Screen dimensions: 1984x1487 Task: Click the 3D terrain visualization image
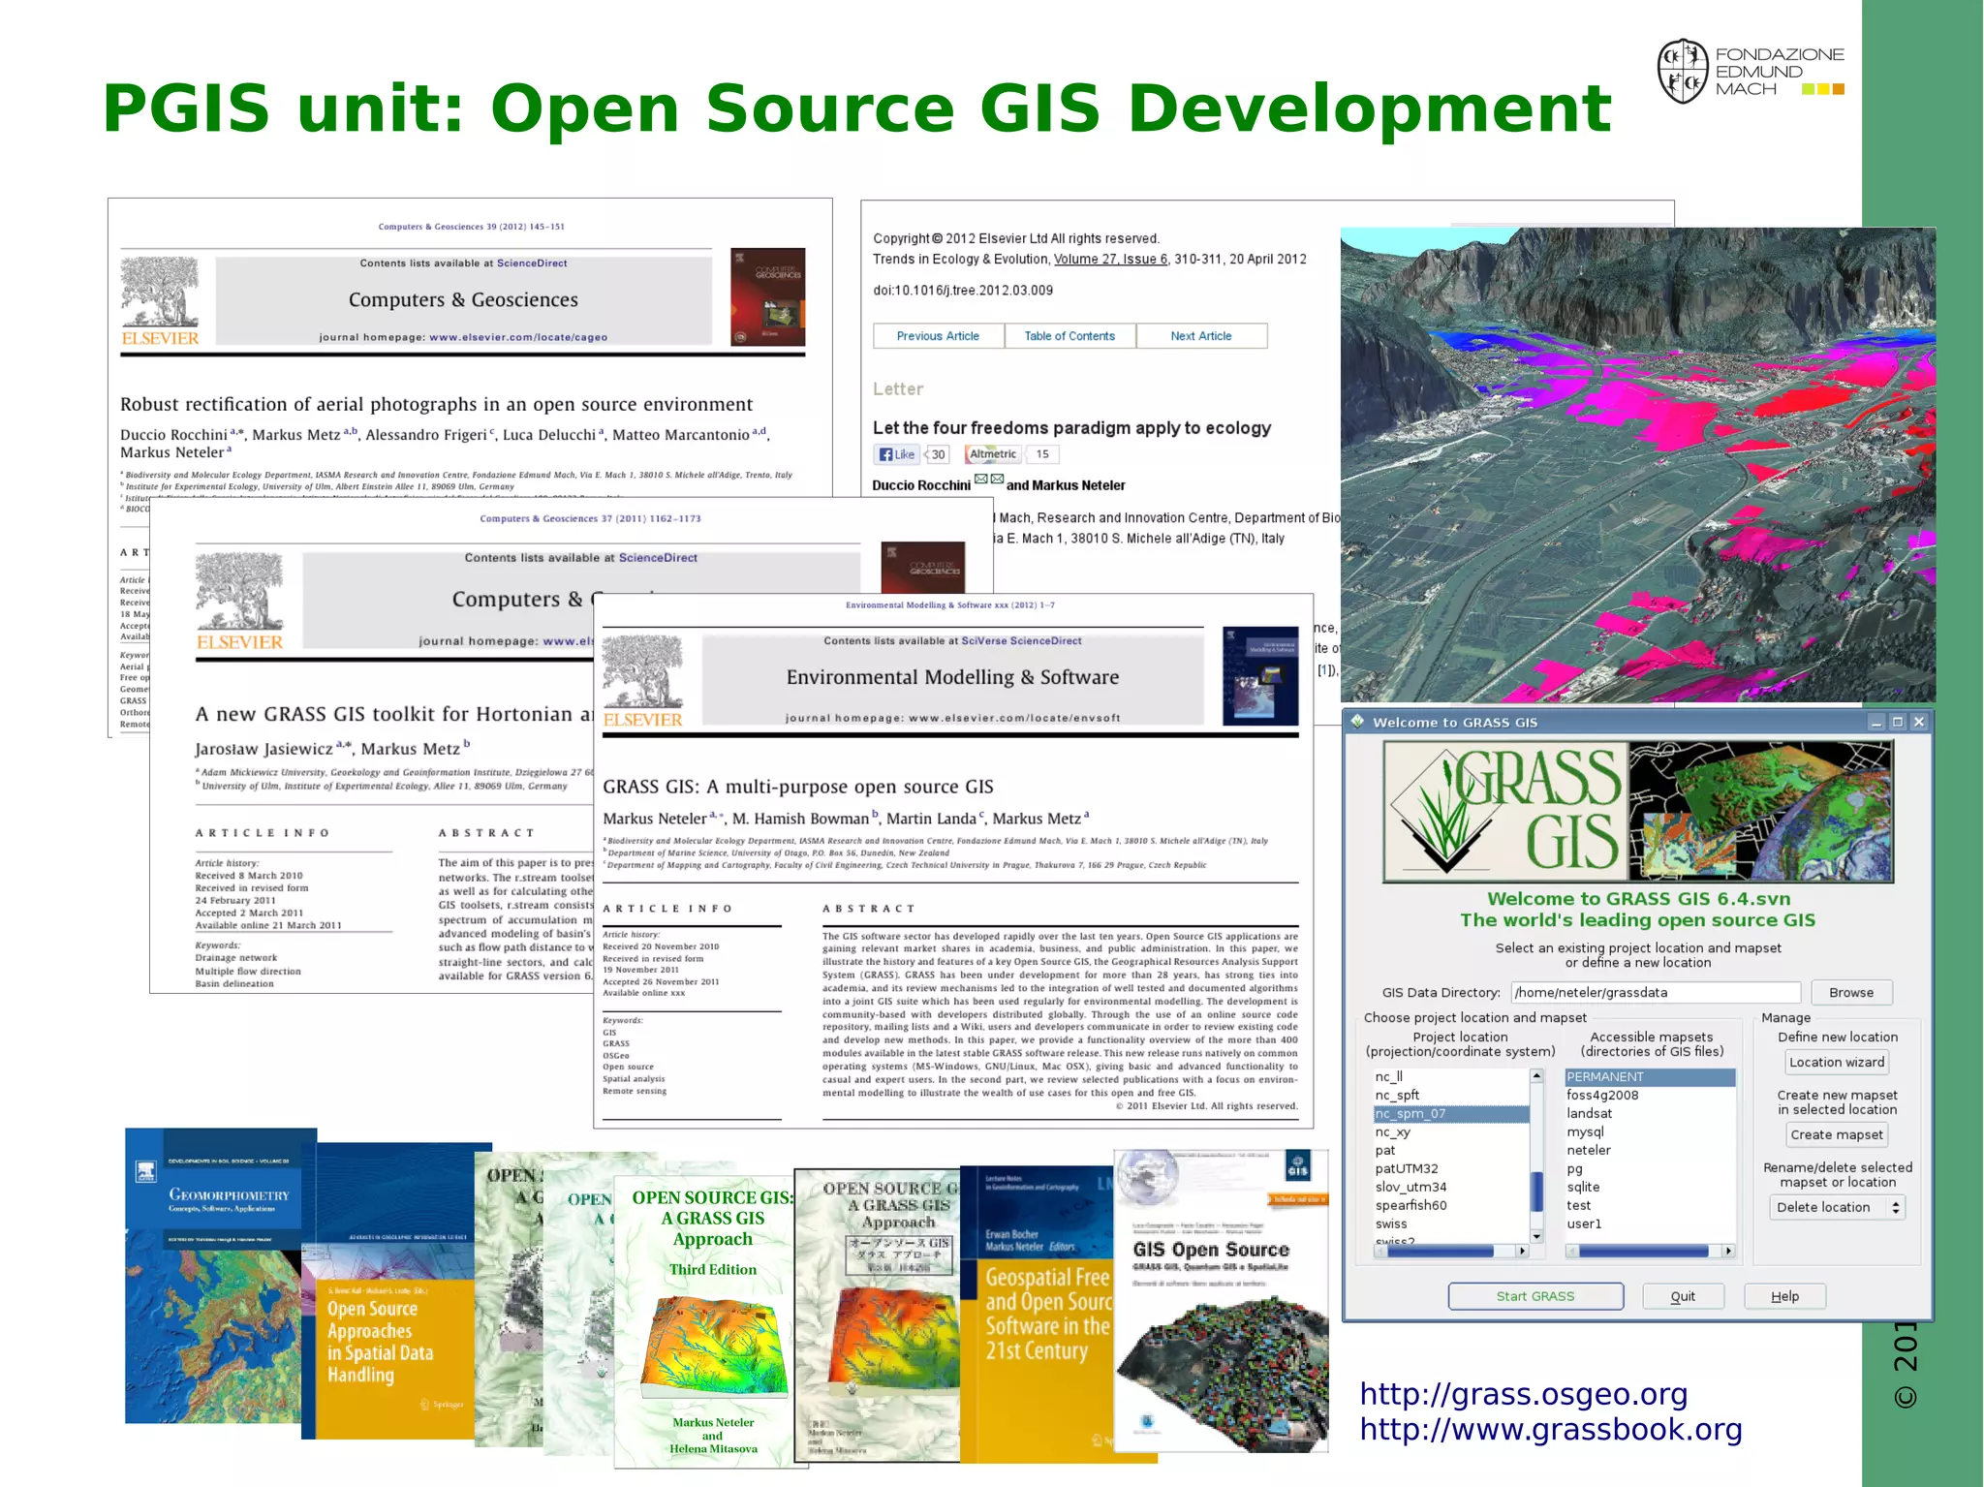coord(1637,465)
